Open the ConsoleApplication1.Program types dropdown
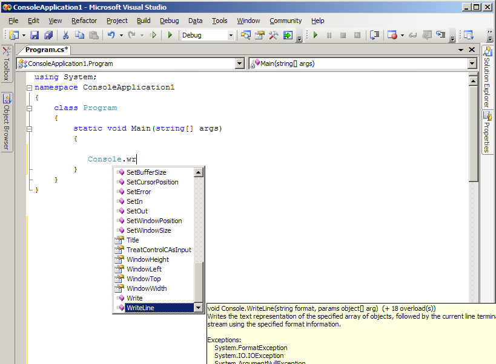Image resolution: width=496 pixels, height=364 pixels. coord(240,63)
